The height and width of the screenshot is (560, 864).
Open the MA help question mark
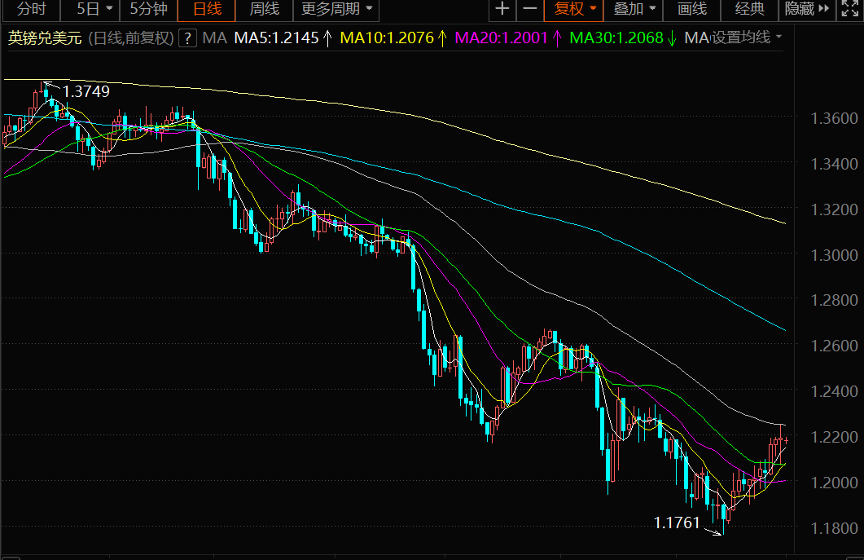click(188, 38)
